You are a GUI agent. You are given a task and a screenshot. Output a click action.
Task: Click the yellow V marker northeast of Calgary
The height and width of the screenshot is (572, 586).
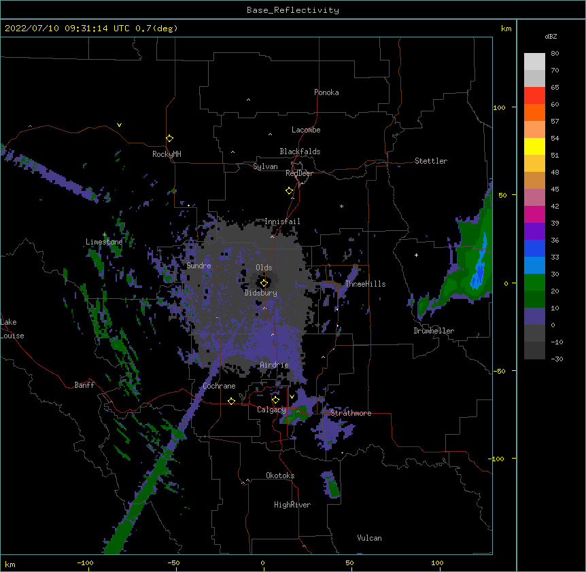pos(292,397)
